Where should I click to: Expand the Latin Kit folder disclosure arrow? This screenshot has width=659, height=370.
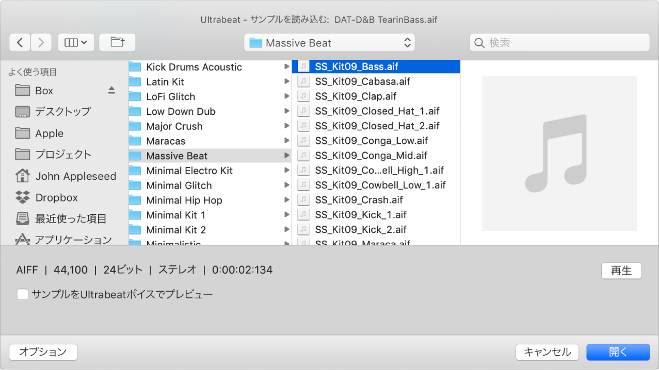click(x=287, y=81)
